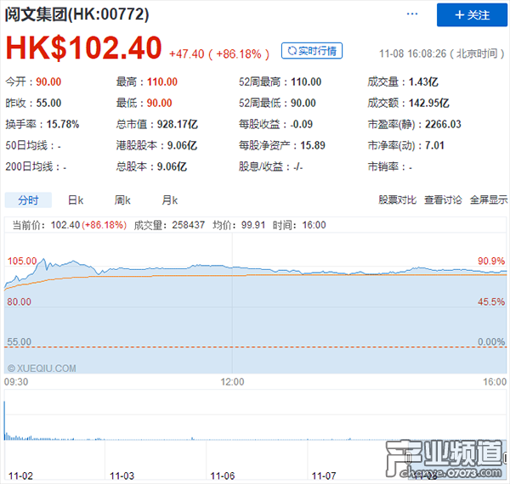
Task: Click the 12:00 time axis marker
Action: 232,381
